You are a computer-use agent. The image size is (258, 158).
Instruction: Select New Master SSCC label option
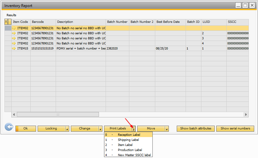(x=134, y=155)
